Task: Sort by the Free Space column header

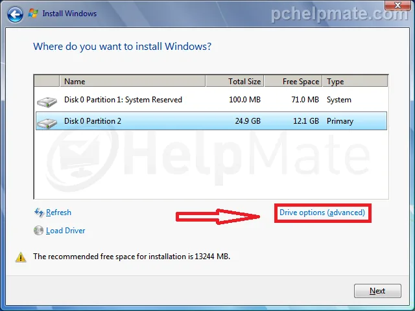Action: 293,81
